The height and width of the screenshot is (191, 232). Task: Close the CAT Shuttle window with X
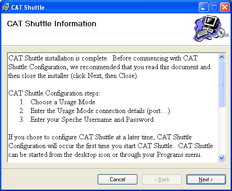225,7
